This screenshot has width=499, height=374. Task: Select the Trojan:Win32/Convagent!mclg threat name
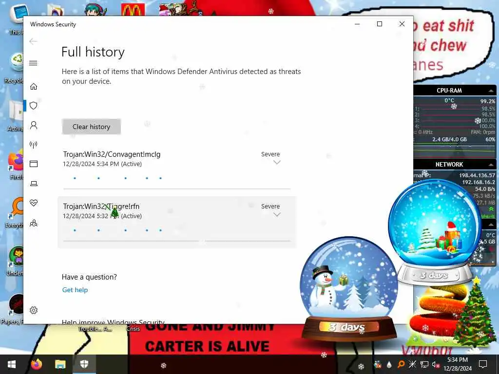tap(112, 154)
